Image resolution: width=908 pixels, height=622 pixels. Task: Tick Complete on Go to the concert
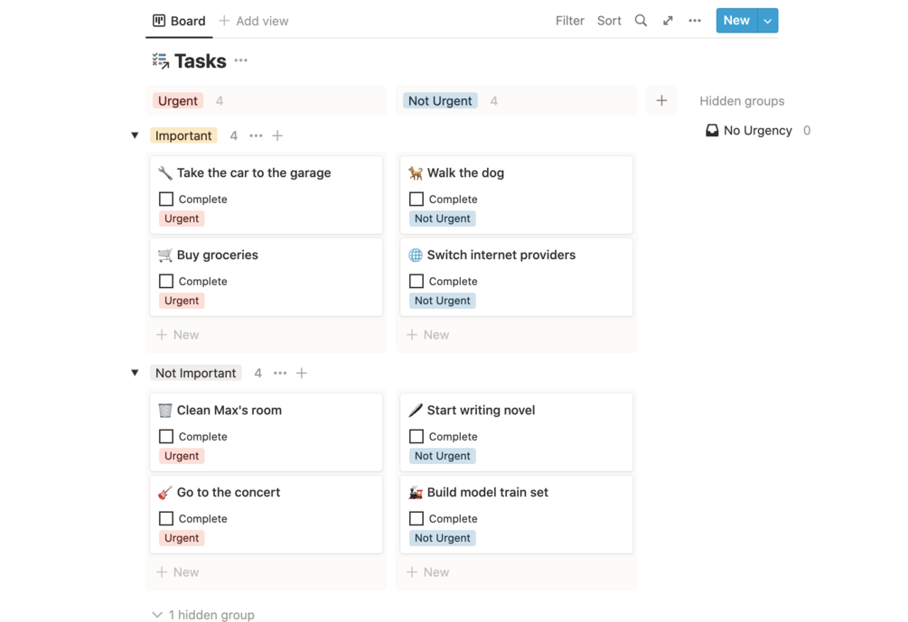point(166,518)
